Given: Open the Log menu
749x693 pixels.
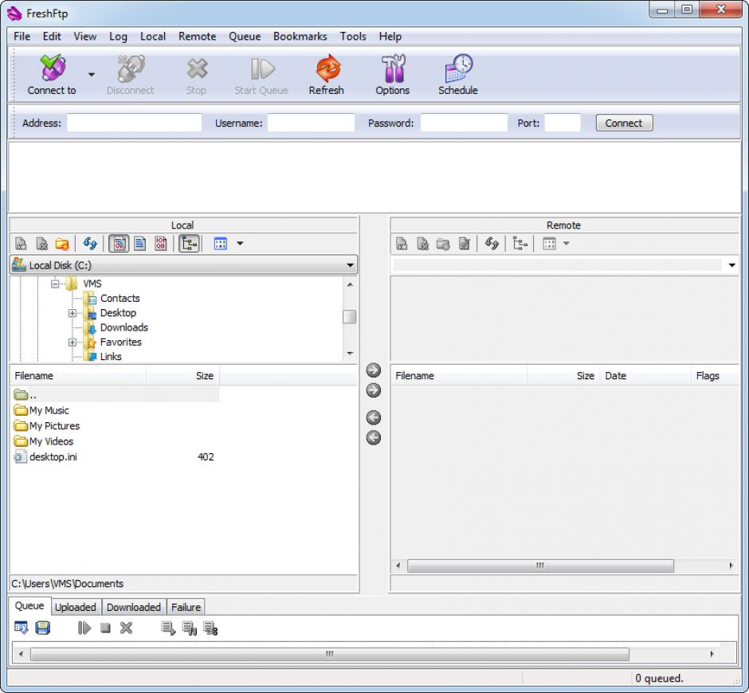Looking at the screenshot, I should coord(118,37).
